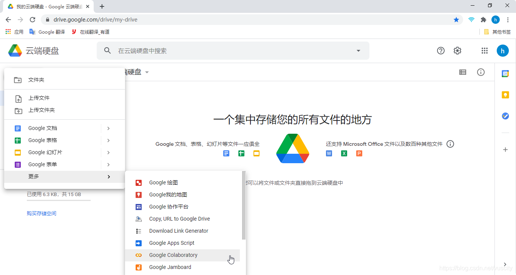This screenshot has width=516, height=275.
Task: Bookmark the page with the star icon
Action: (456, 20)
